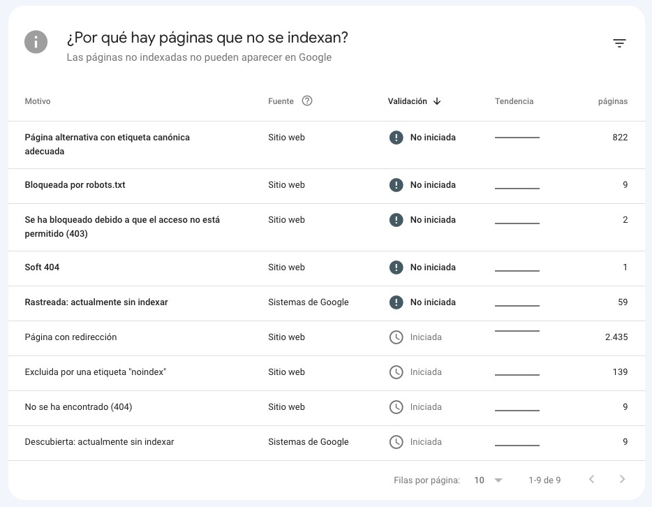Sort by the Validación column header

(407, 101)
